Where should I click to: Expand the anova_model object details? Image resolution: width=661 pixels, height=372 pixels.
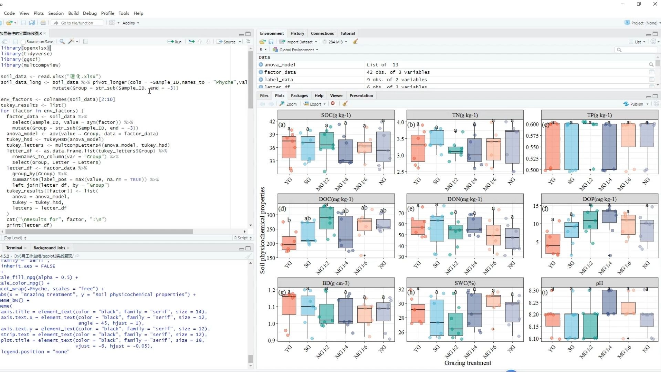point(261,64)
